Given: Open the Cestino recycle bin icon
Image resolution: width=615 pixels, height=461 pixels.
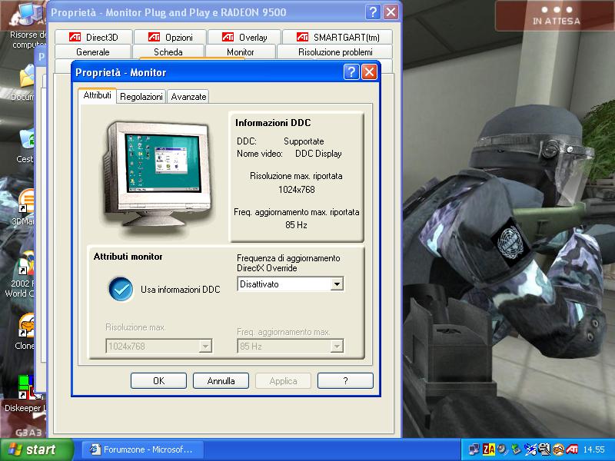Looking at the screenshot, I should click(26, 145).
